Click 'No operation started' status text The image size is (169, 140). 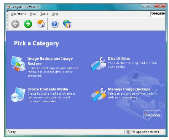coord(145,132)
